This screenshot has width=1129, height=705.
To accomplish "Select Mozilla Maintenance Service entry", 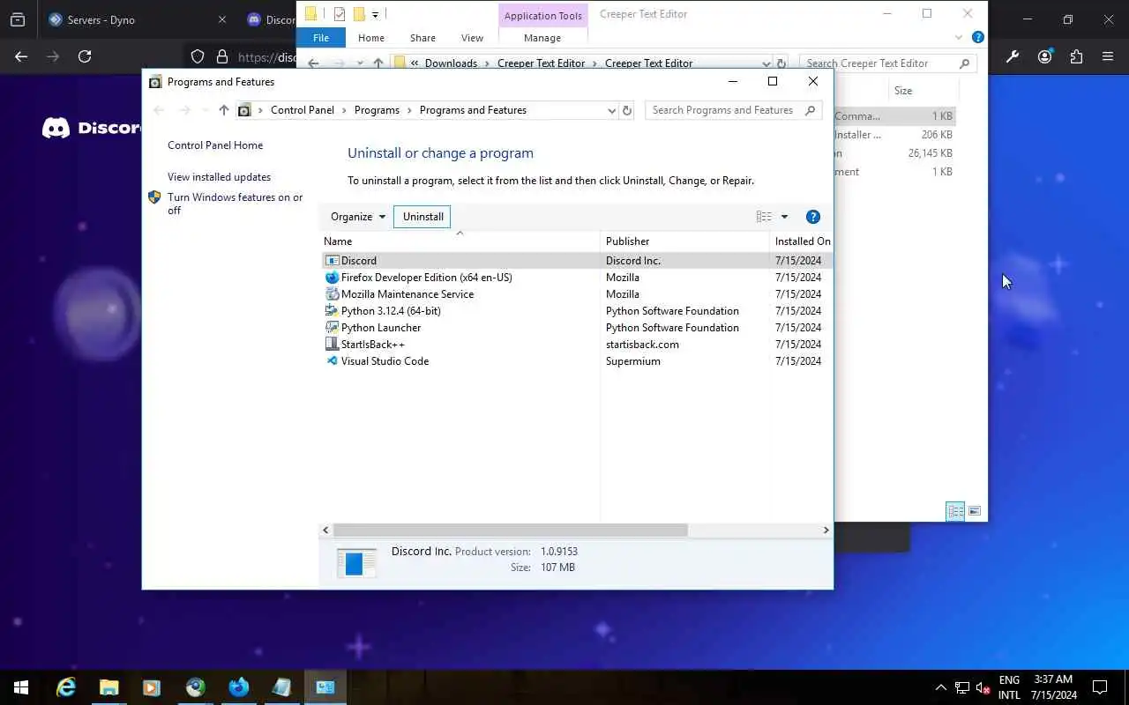I will pos(577,294).
